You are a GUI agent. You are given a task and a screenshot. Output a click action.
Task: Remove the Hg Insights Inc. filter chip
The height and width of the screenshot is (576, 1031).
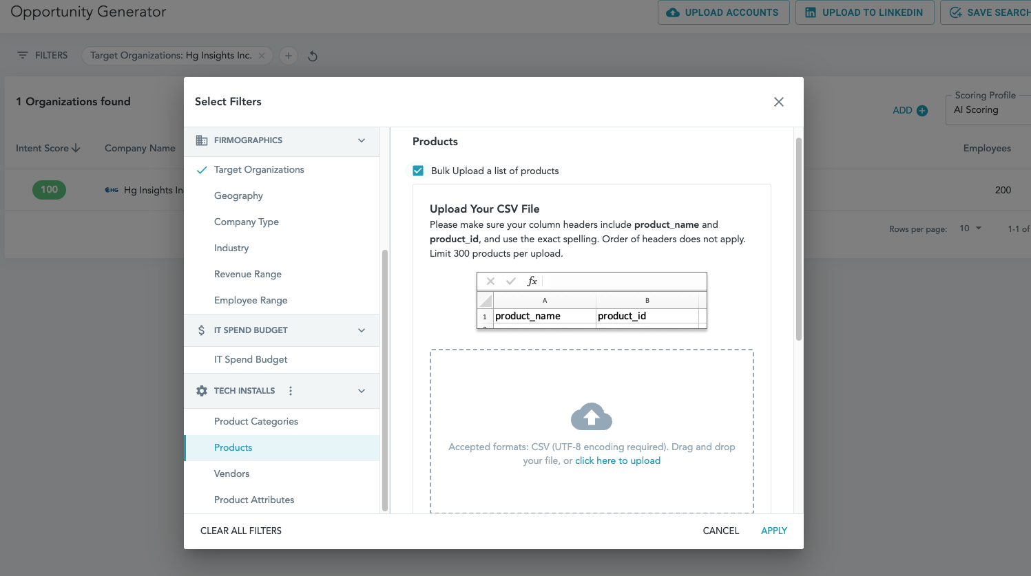coord(262,56)
